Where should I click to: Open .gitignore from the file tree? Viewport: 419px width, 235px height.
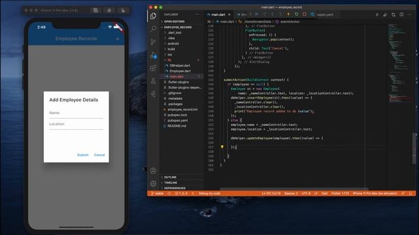pyautogui.click(x=175, y=93)
